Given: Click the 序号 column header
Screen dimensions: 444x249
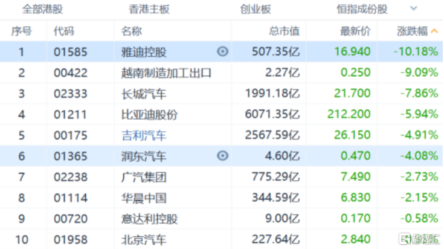Looking at the screenshot, I should click(x=22, y=31).
